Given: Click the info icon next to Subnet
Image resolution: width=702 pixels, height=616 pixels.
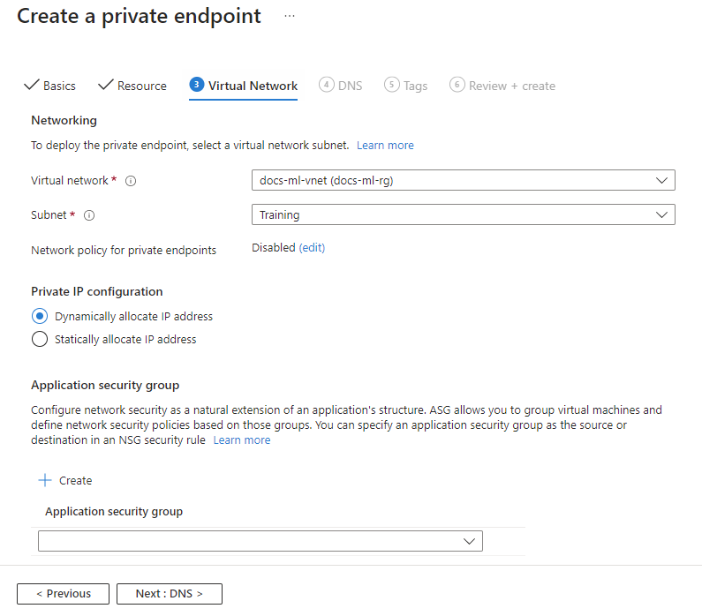Looking at the screenshot, I should pos(89,214).
